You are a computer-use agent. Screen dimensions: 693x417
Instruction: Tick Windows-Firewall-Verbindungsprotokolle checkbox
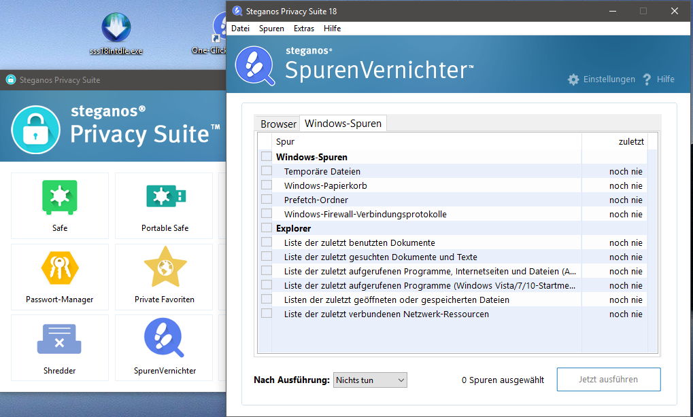click(x=267, y=213)
